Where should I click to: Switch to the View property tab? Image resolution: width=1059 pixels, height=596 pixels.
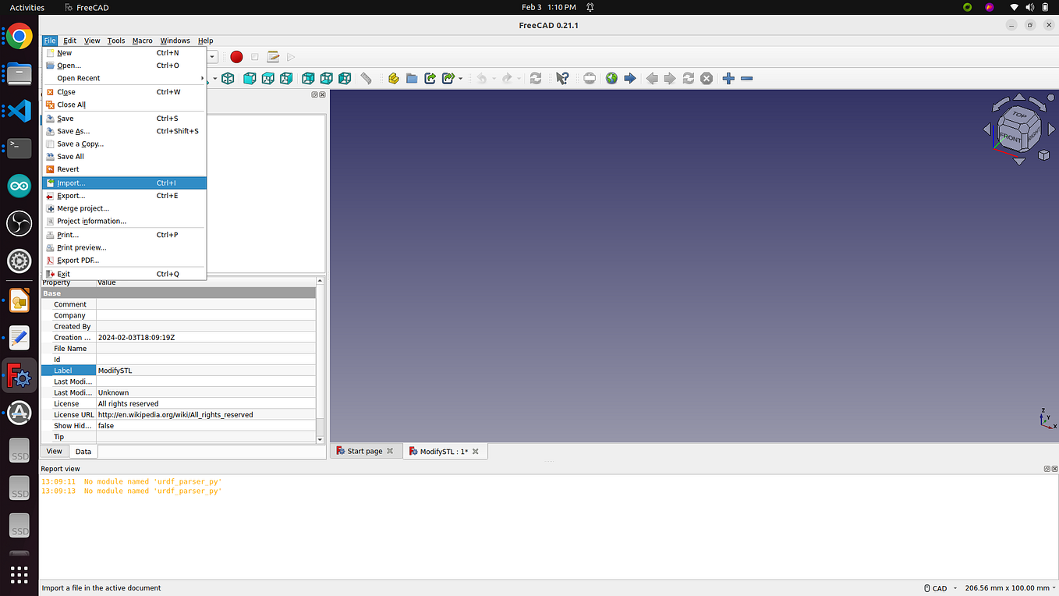55,452
